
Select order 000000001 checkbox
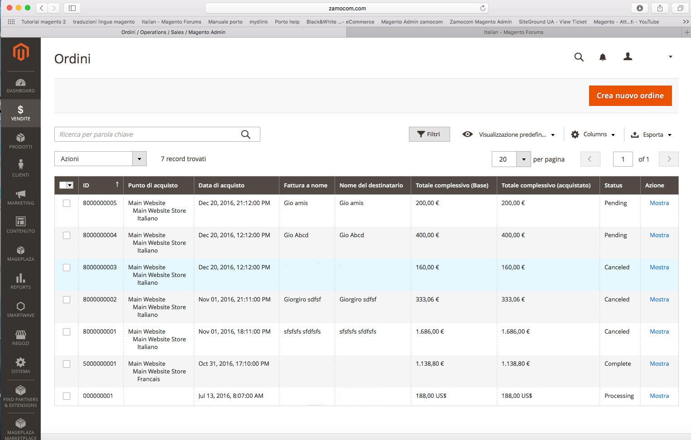(67, 396)
